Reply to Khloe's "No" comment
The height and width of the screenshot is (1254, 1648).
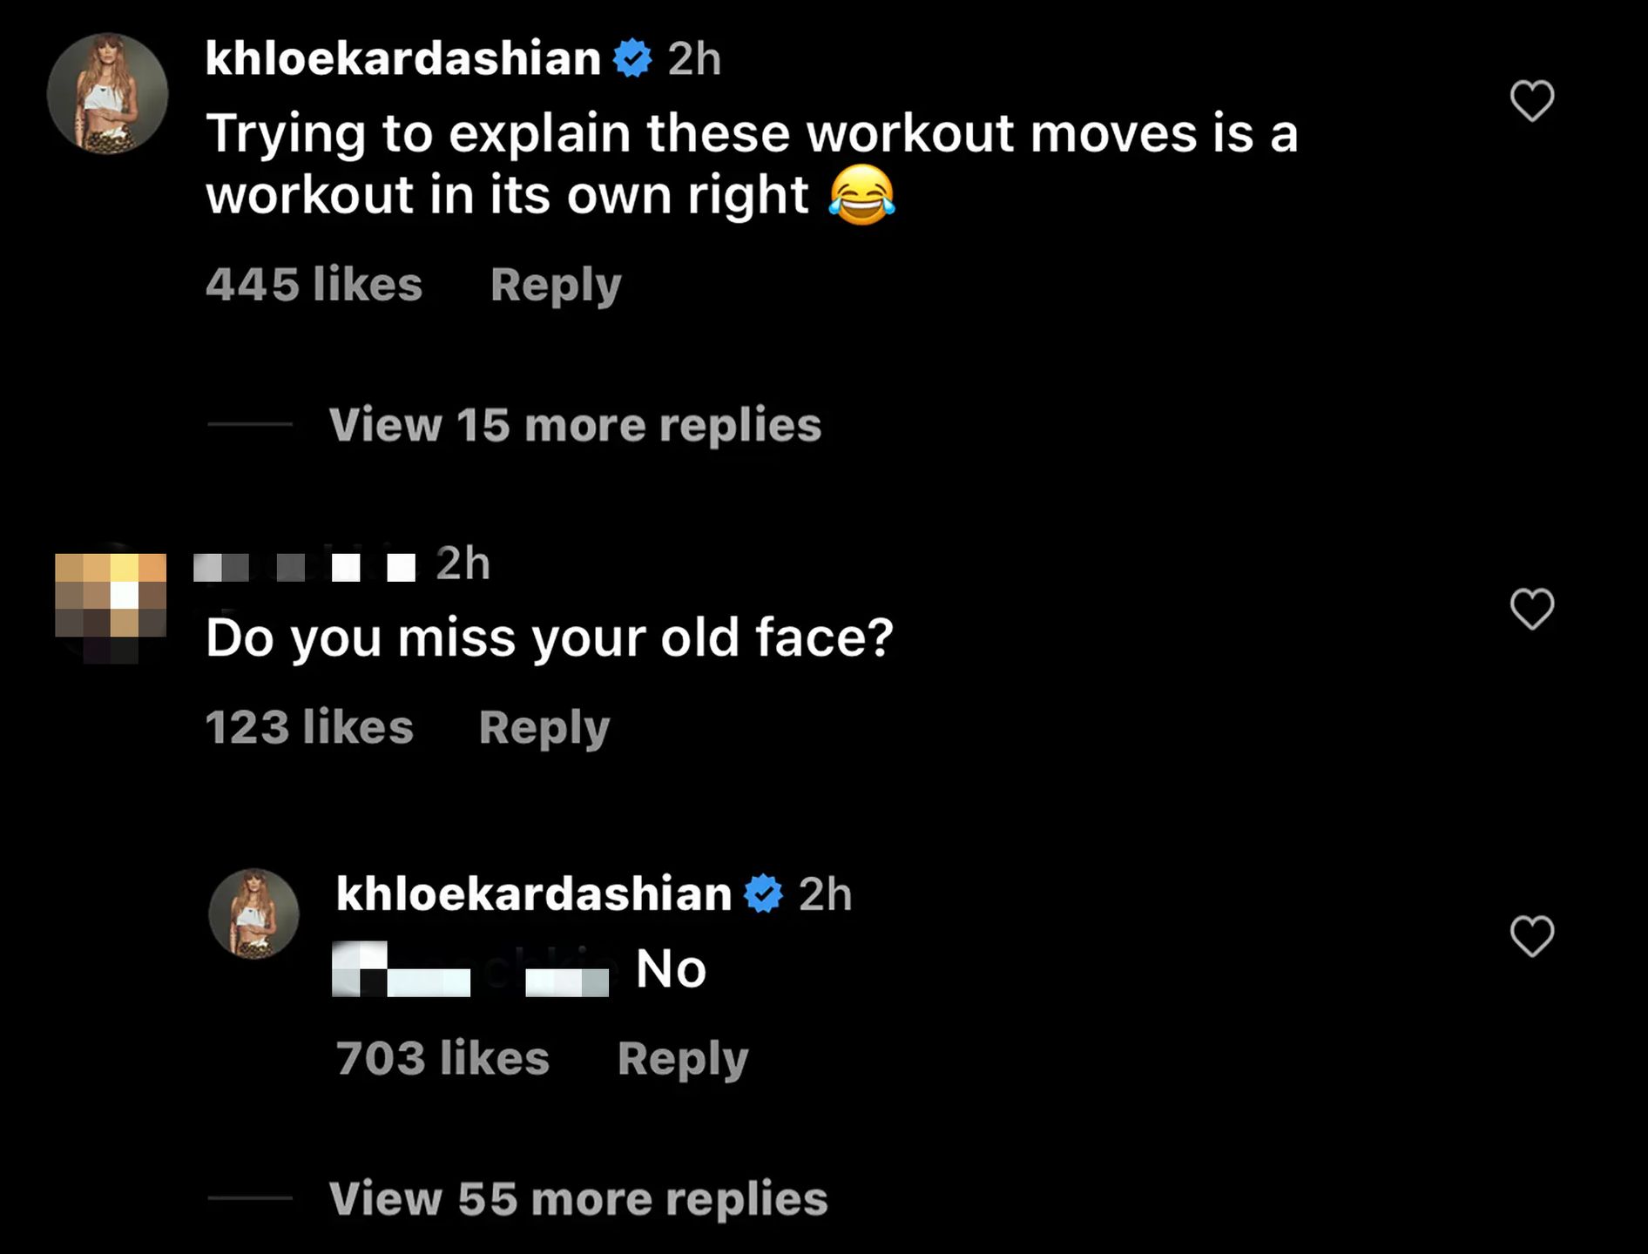pyautogui.click(x=683, y=1058)
